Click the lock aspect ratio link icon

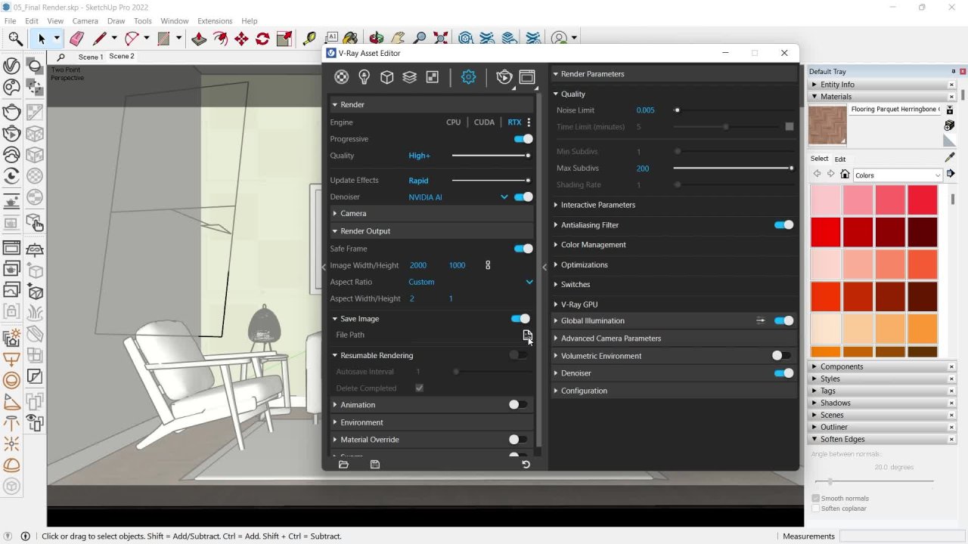[488, 265]
